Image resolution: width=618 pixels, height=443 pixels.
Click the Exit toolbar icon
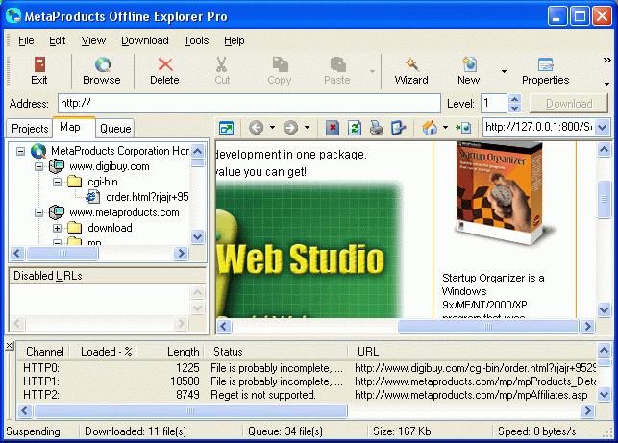[39, 64]
